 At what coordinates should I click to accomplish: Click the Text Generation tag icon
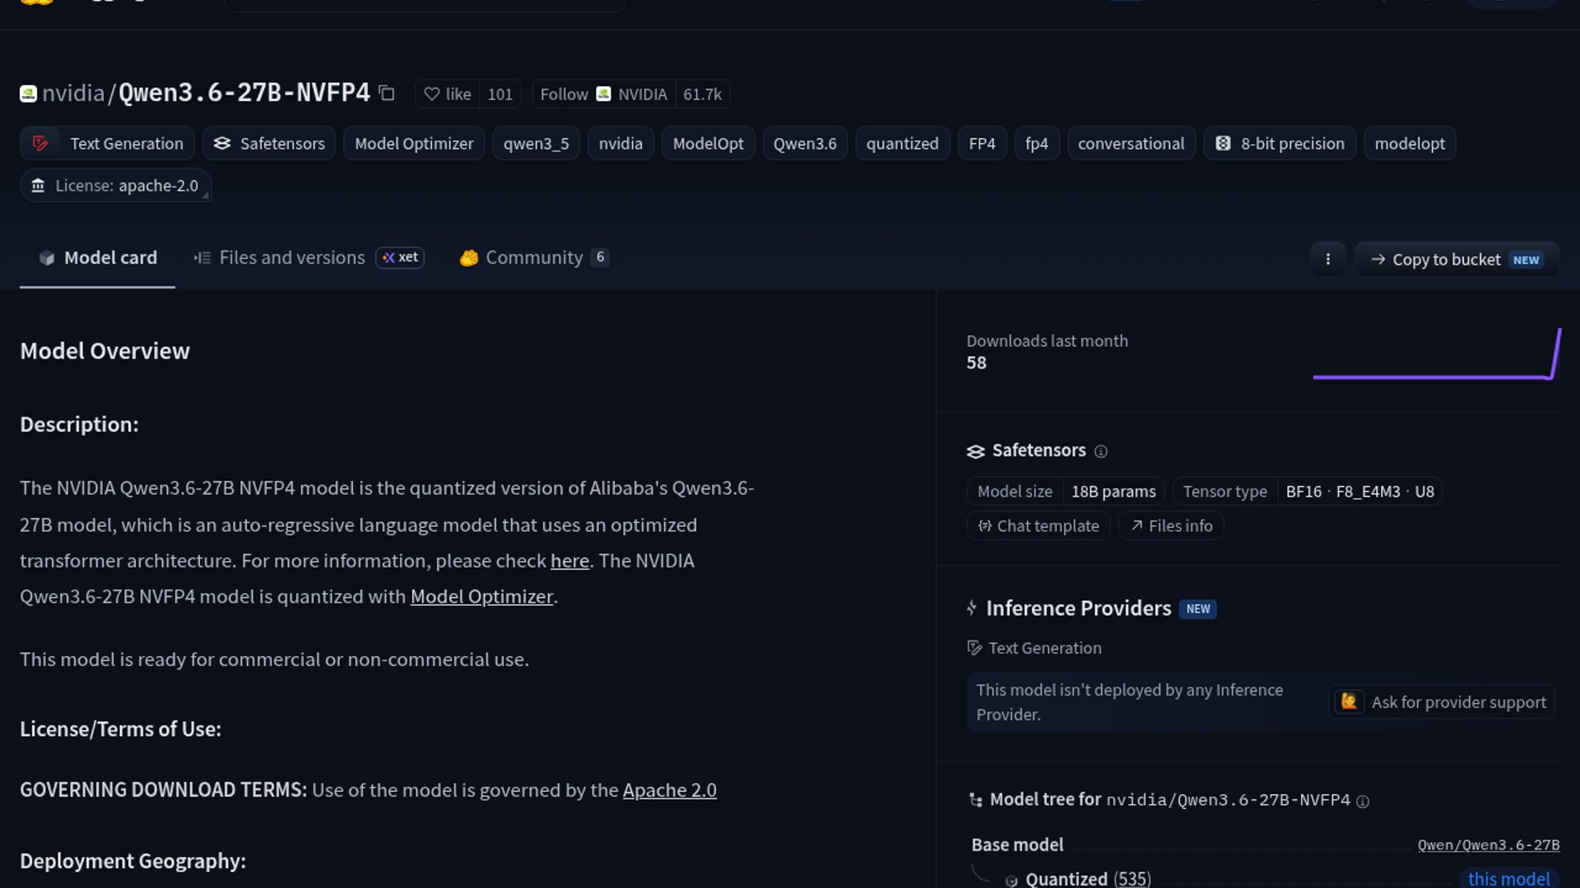click(40, 143)
